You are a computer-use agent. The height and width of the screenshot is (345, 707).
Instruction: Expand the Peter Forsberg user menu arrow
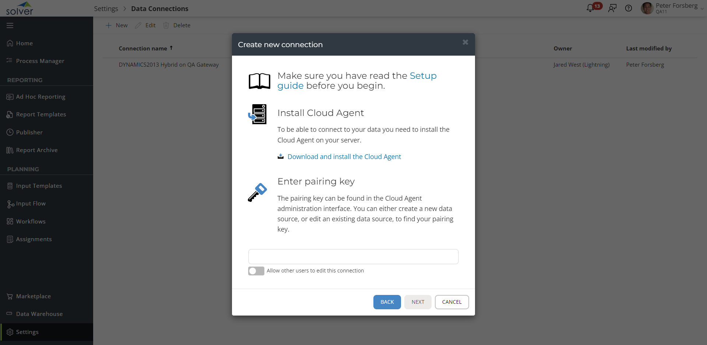[x=702, y=9]
